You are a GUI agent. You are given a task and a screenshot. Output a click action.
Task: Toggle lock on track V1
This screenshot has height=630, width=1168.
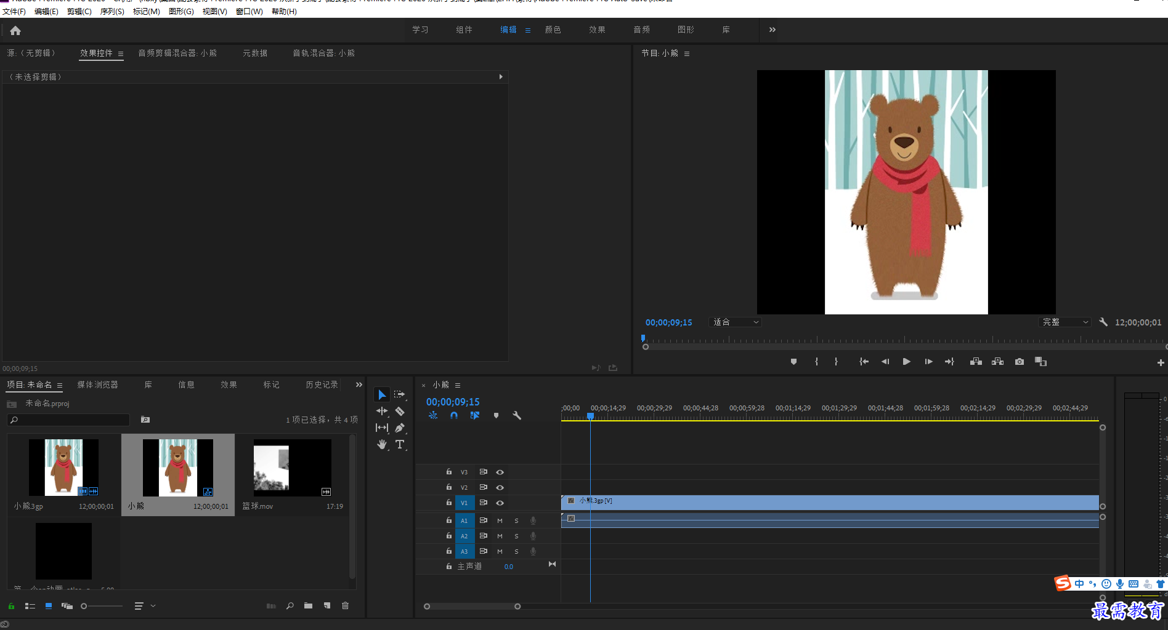449,503
